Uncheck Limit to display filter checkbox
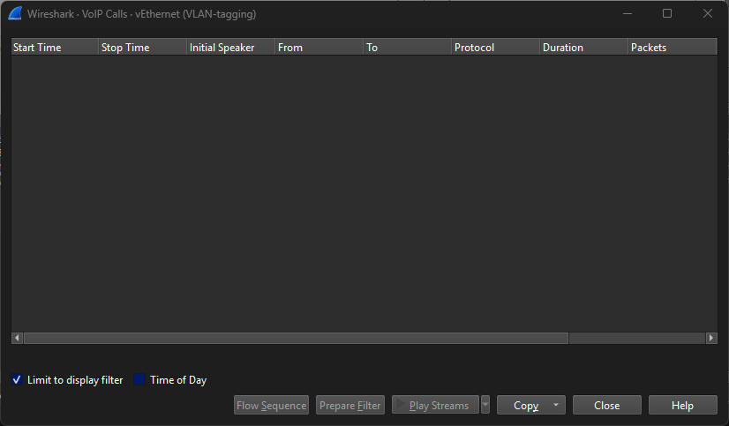Viewport: 729px width, 426px height. tap(17, 379)
